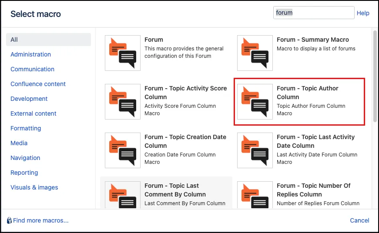Screen dimensions: 379x233
Task: Open the Development category
Action: [x=29, y=99]
